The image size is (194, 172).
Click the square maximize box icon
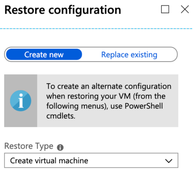pos(165,9)
